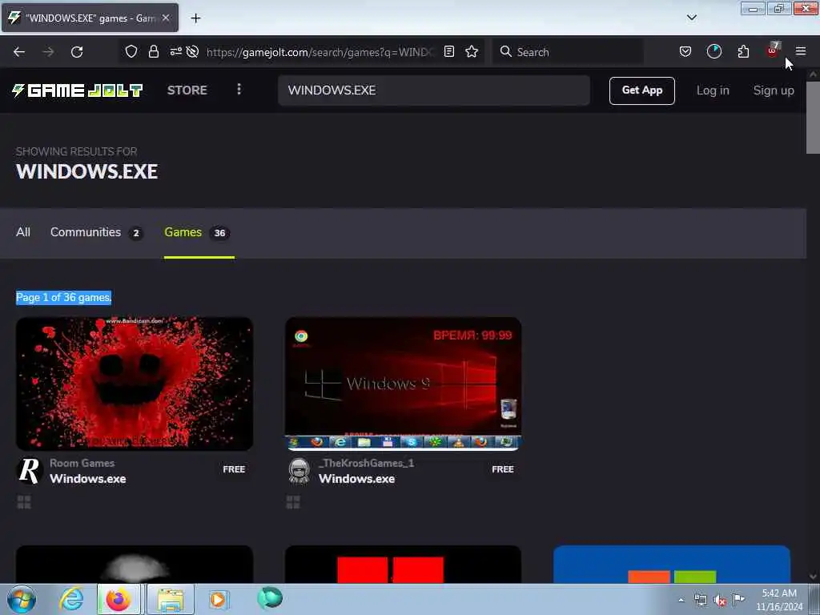This screenshot has width=820, height=615.
Task: Click the scrollbar down arrow
Action: [x=813, y=577]
